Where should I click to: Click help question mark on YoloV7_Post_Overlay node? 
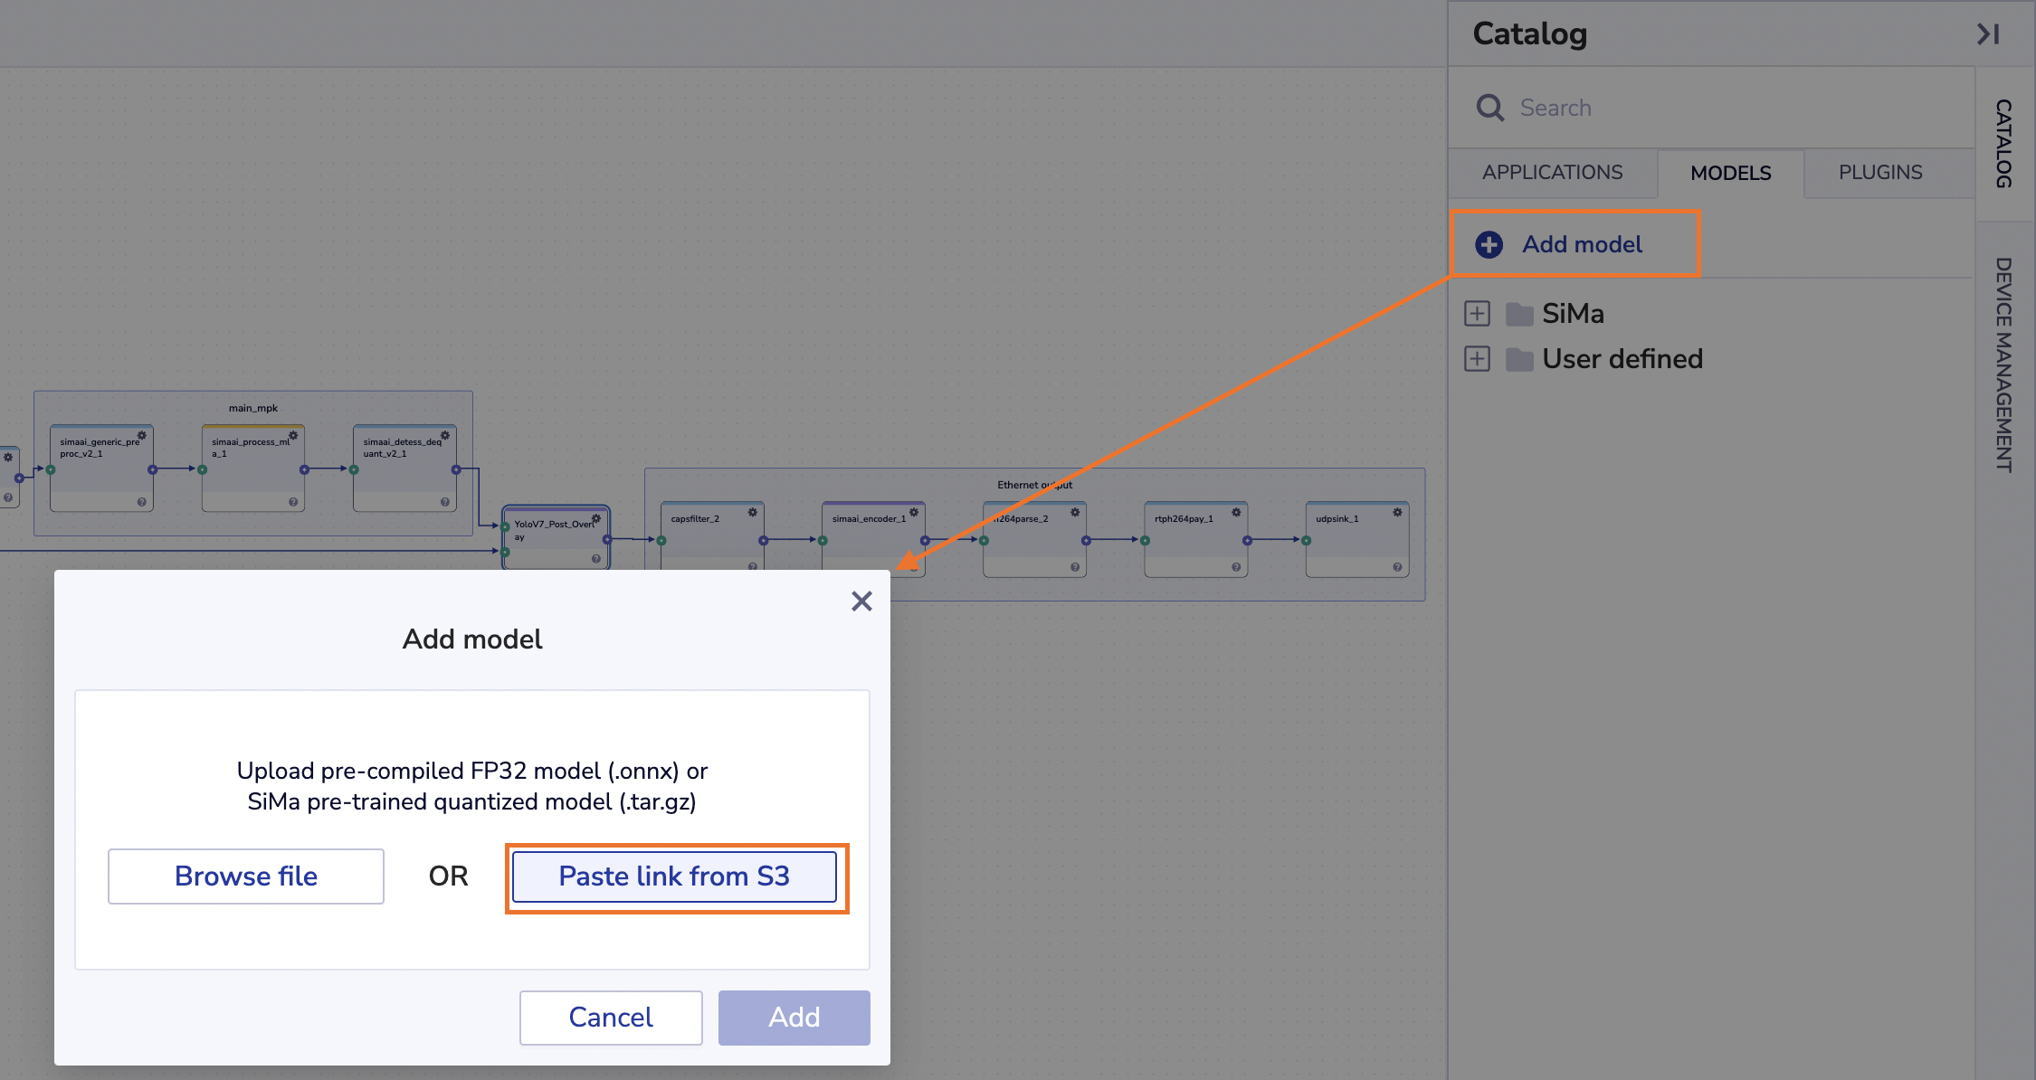click(x=595, y=558)
